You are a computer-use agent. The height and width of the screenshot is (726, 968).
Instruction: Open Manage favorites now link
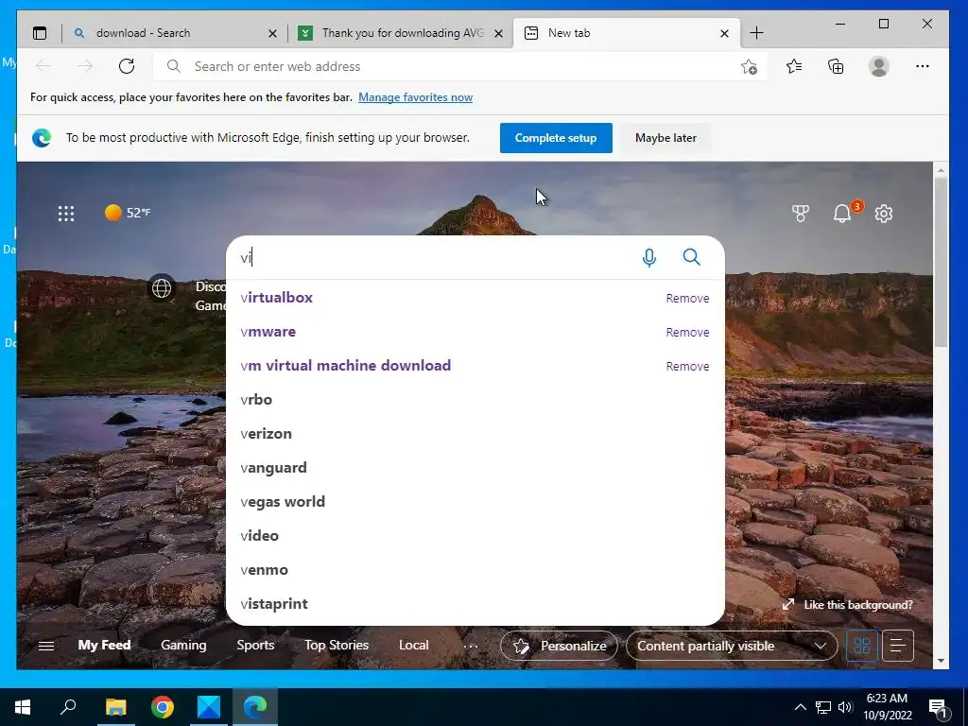point(416,97)
